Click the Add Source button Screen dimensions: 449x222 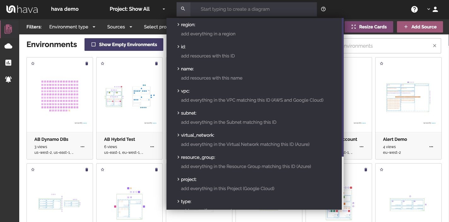(420, 27)
